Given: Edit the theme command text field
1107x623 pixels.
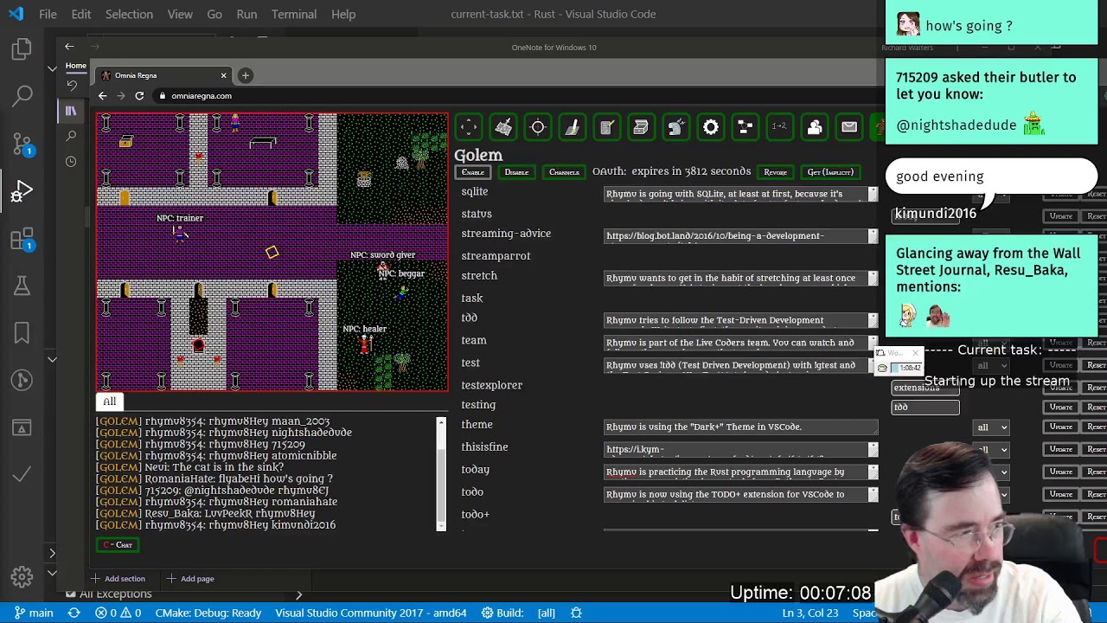Looking at the screenshot, I should (x=741, y=427).
